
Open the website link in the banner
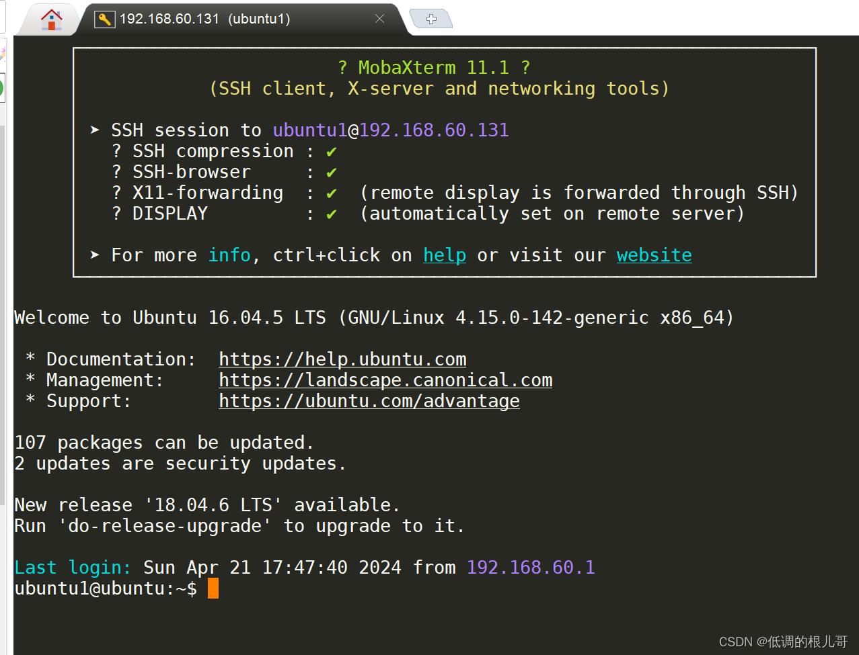(x=654, y=255)
